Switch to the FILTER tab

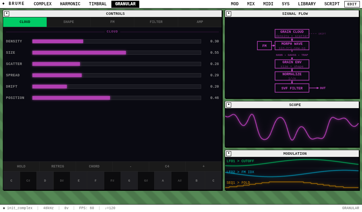tap(156, 22)
